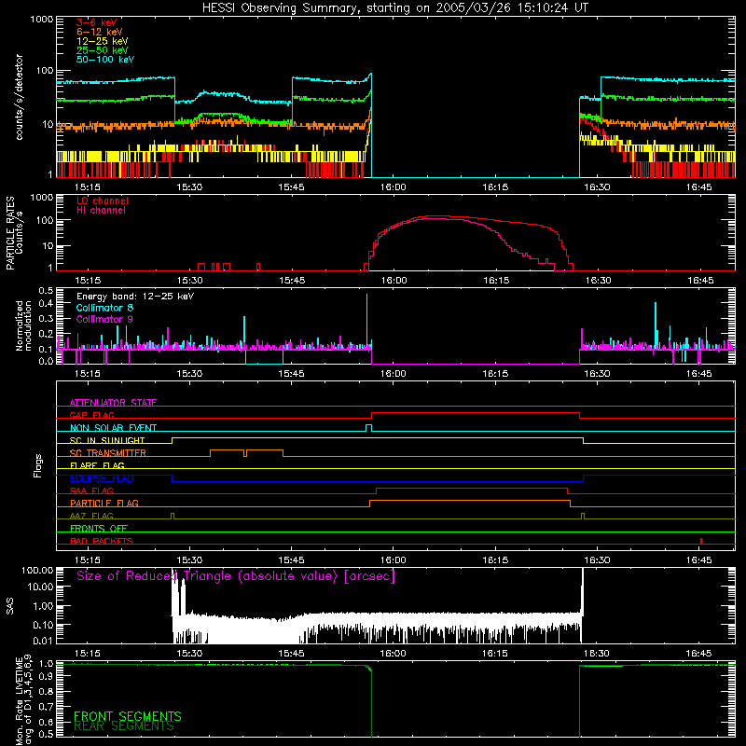Click the tall cyan Collimator 8 spike before 16:00
Image resolution: width=746 pixels, height=746 pixels.
click(x=366, y=322)
